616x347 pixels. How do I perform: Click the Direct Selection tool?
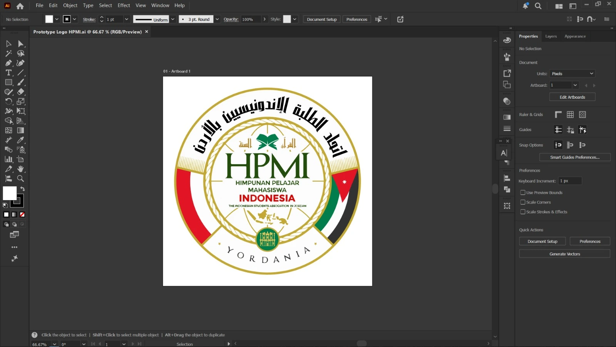[x=21, y=44]
